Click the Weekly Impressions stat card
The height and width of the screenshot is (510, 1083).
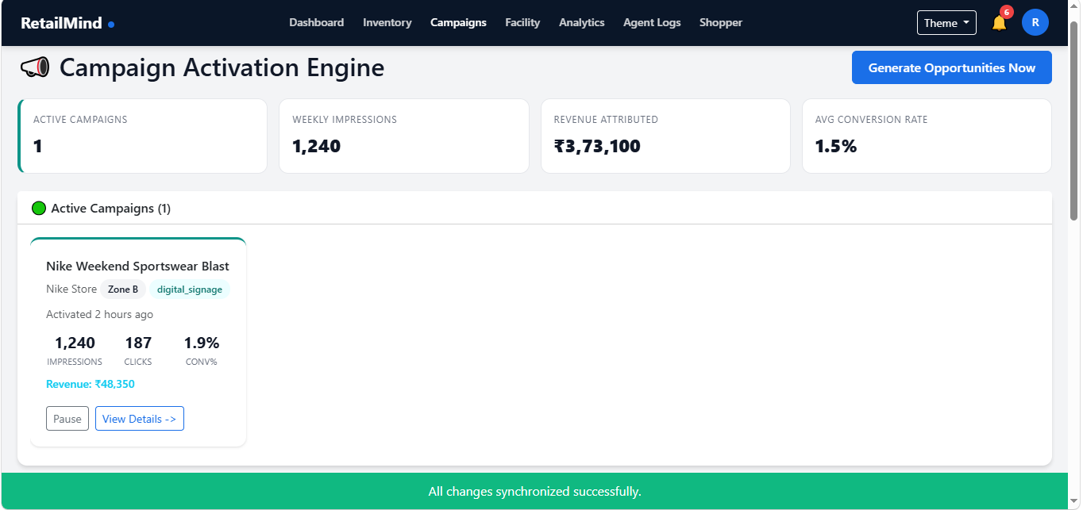pyautogui.click(x=403, y=136)
